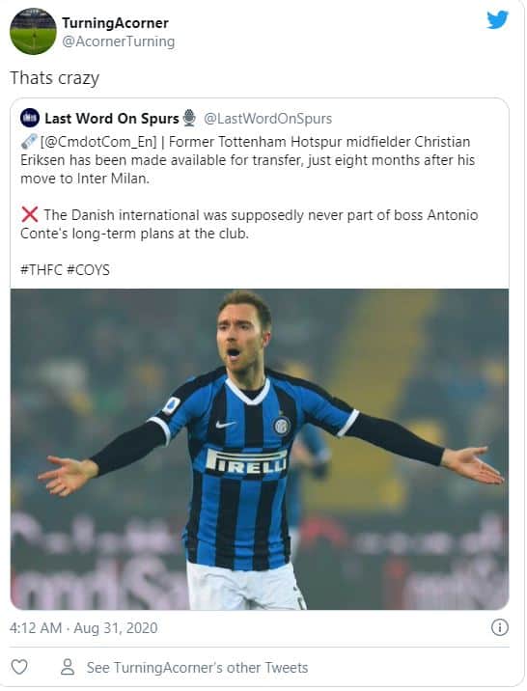Image resolution: width=527 pixels, height=691 pixels.
Task: Open the #THFC hashtag
Action: click(x=42, y=269)
